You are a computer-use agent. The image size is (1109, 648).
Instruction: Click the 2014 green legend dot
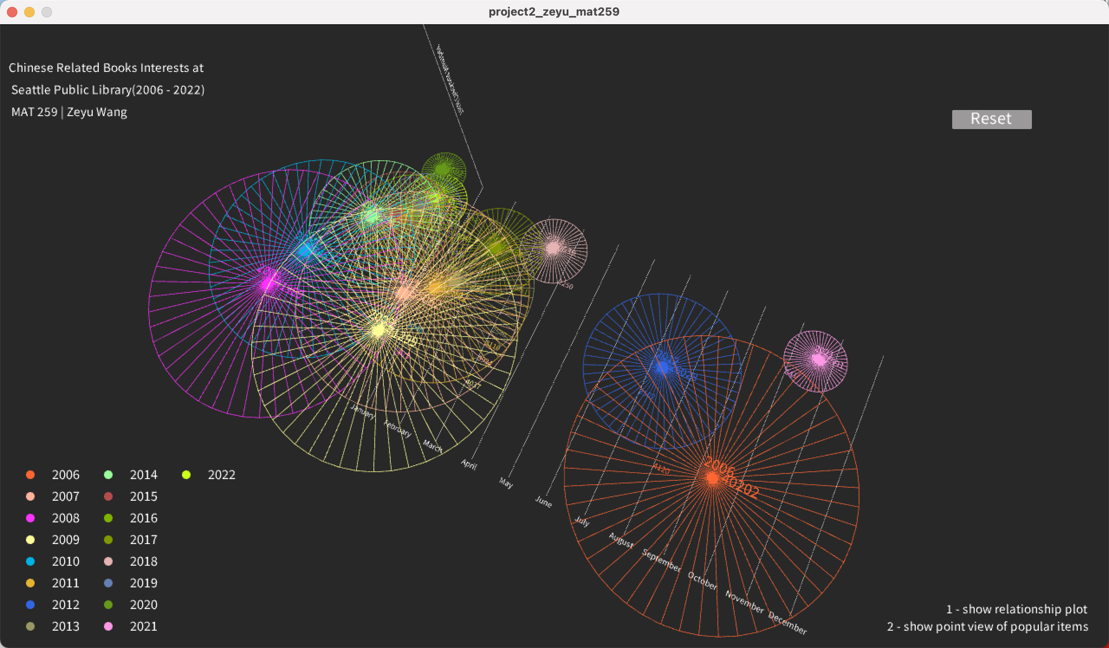[x=108, y=475]
